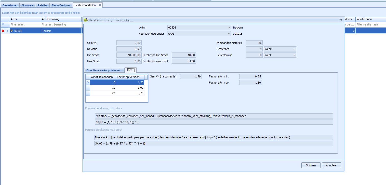This screenshot has height=185, width=386.
Task: Open the Artnr. dropdown showing 00506
Action: [x=229, y=28]
